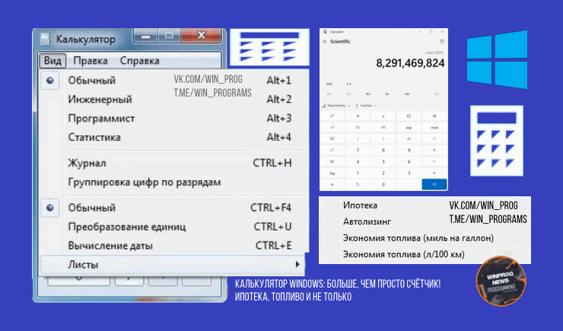Viewport: 563px width, 331px height.
Task: Open the Справка menu
Action: pyautogui.click(x=140, y=61)
